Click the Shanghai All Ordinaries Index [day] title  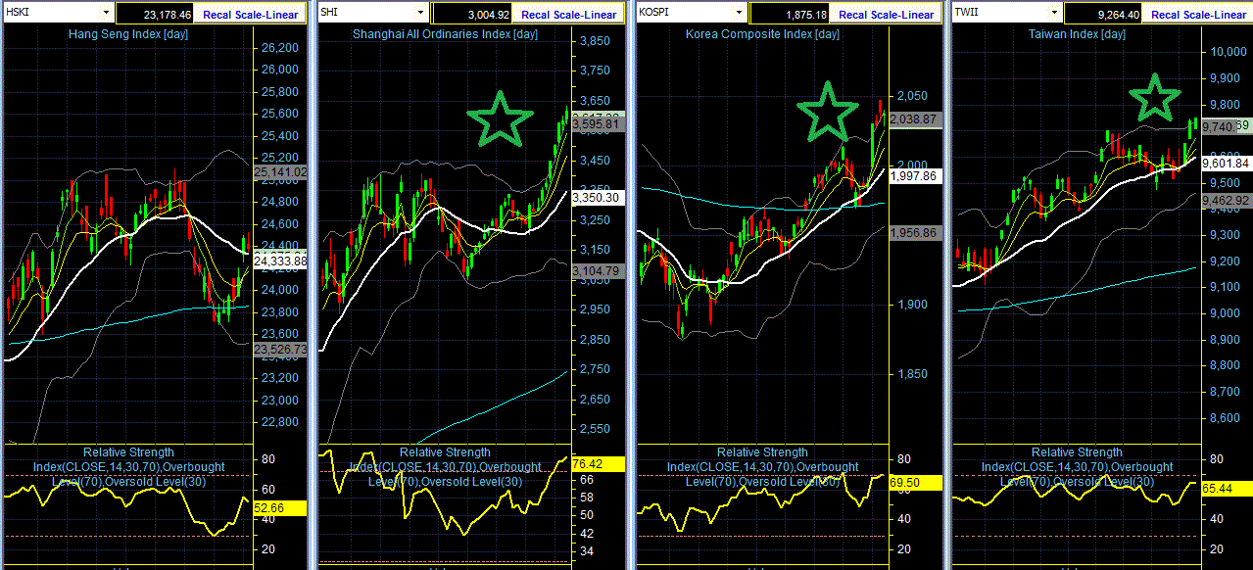tap(446, 34)
